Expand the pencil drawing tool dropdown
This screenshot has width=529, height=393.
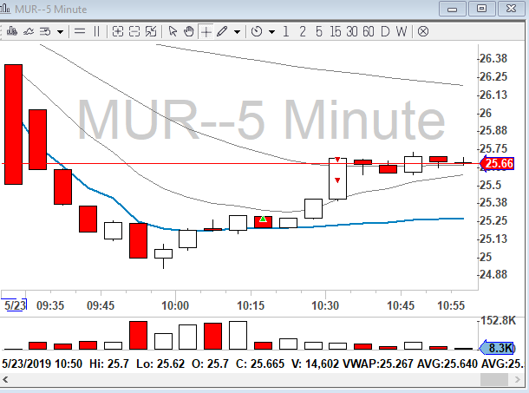coord(237,32)
